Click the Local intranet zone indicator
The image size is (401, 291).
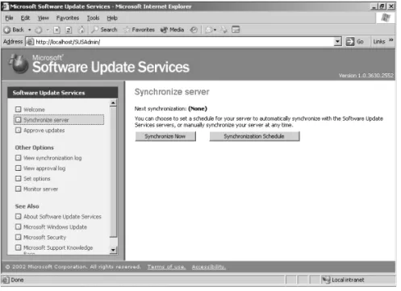(x=344, y=280)
